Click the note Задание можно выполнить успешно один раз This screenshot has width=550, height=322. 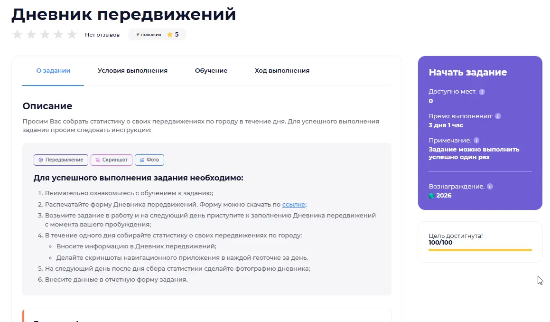click(x=474, y=153)
